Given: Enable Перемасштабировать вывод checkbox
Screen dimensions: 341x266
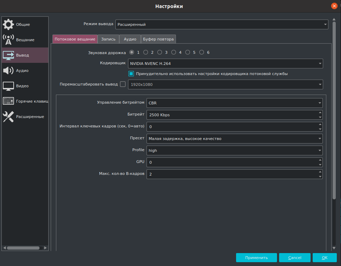Looking at the screenshot, I should click(123, 84).
